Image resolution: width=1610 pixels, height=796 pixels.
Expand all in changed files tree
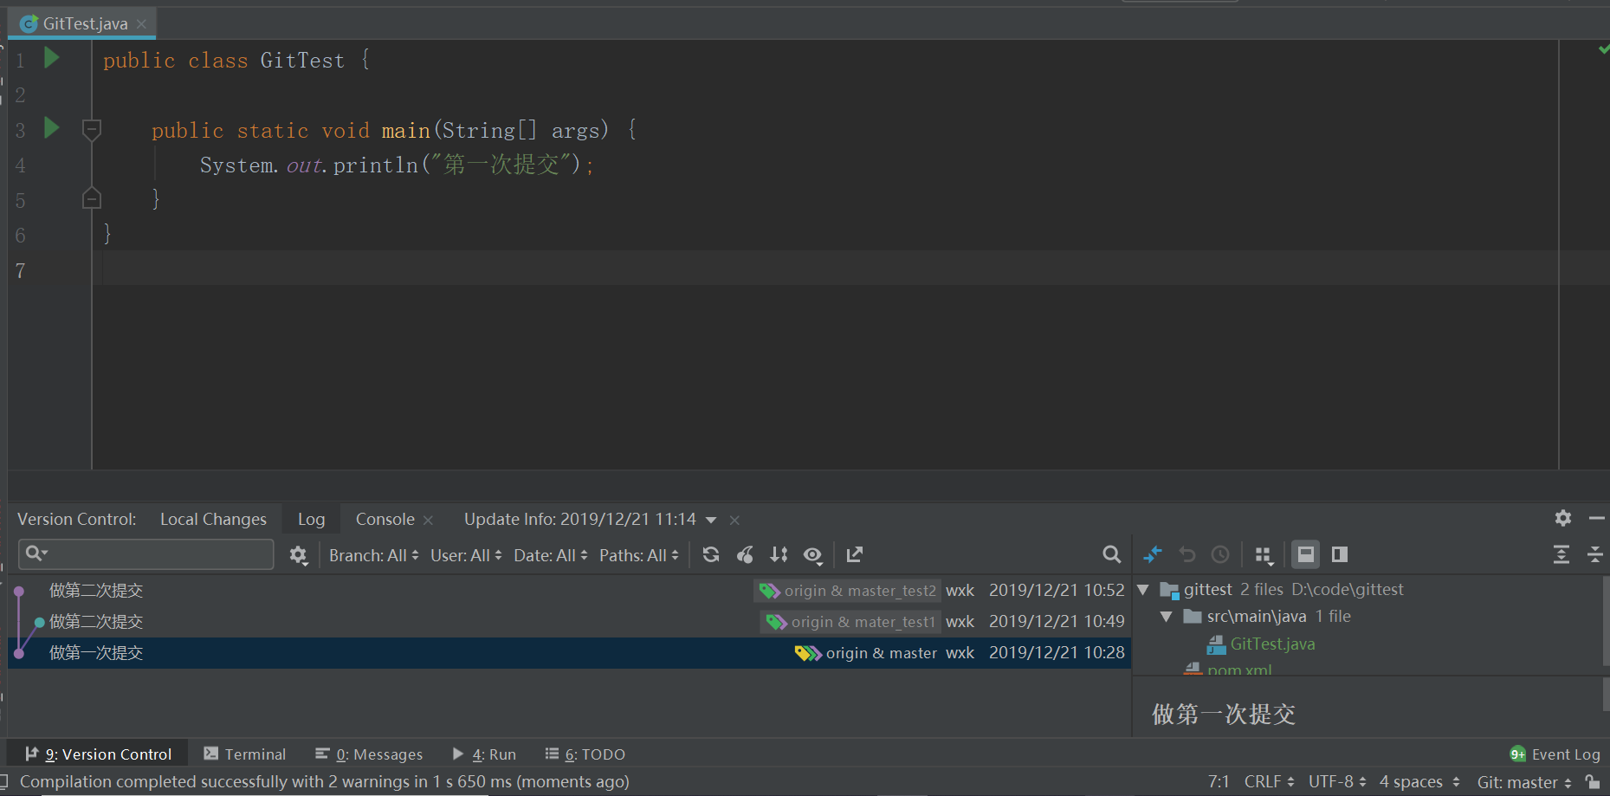click(1562, 554)
